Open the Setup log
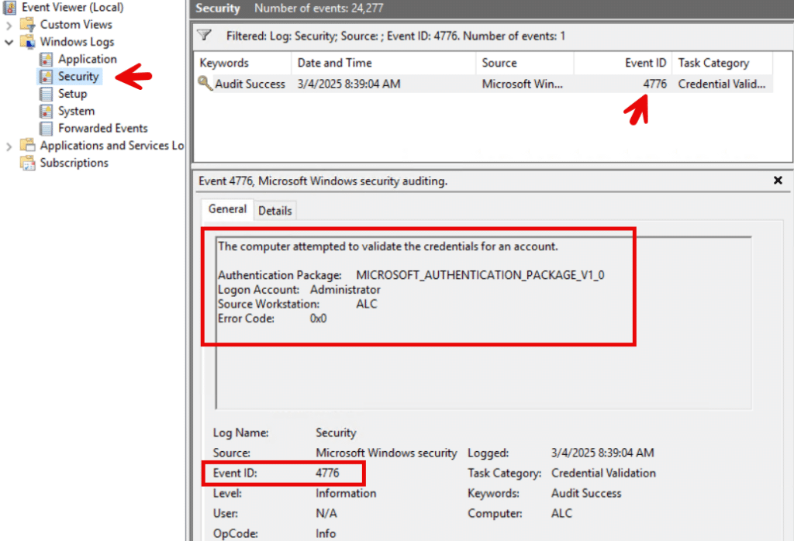This screenshot has width=794, height=541. click(72, 94)
